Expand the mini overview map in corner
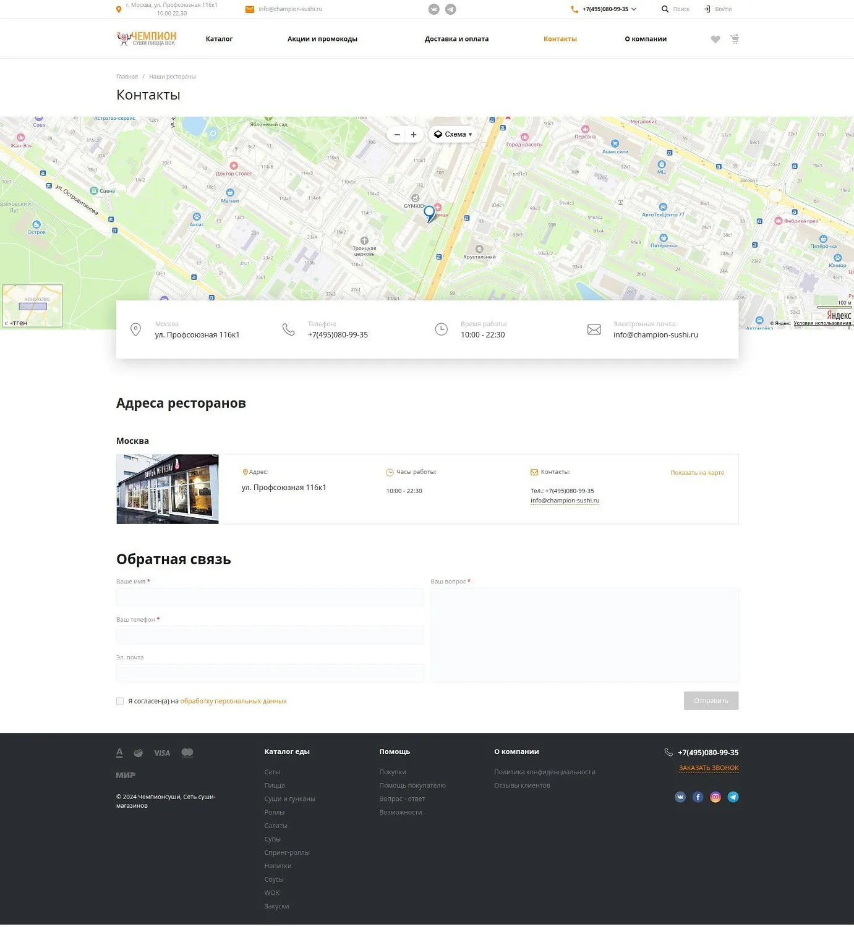 click(x=7, y=323)
